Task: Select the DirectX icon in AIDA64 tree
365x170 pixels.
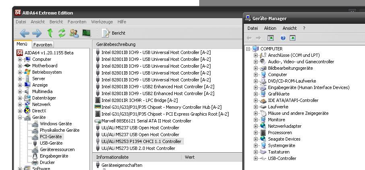Action: (27, 111)
